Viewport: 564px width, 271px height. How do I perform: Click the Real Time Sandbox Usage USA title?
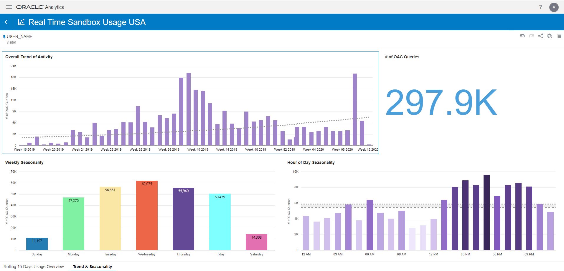[x=87, y=22]
